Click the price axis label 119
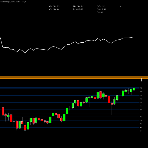The height and width of the screenshot is (148, 148). point(141,113)
